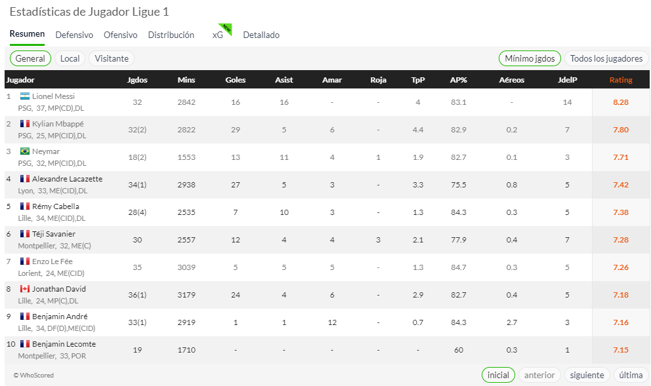Go to the siguiente page

(587, 375)
